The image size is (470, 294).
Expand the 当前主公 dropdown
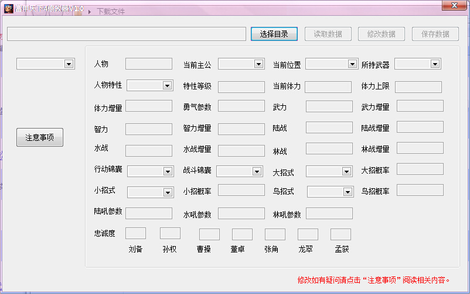[241, 64]
